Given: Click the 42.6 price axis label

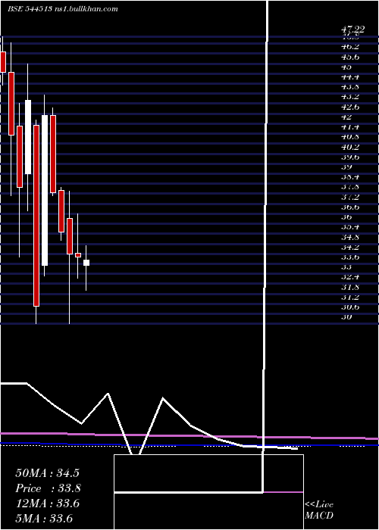Looking at the screenshot, I should pyautogui.click(x=350, y=107).
